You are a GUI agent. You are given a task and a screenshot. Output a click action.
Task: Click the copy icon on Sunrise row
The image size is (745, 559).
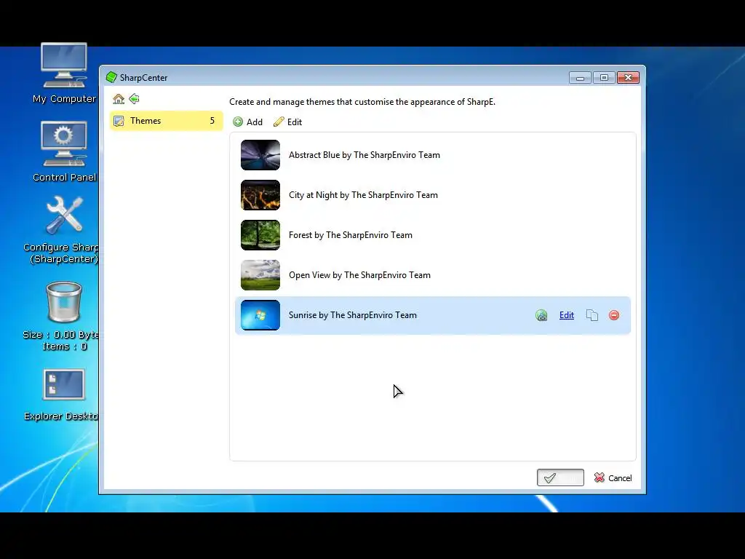coord(592,315)
